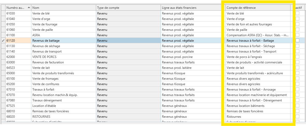
Task: Mark account 64523 Vente de lait as inactif
Action: (297, 68)
